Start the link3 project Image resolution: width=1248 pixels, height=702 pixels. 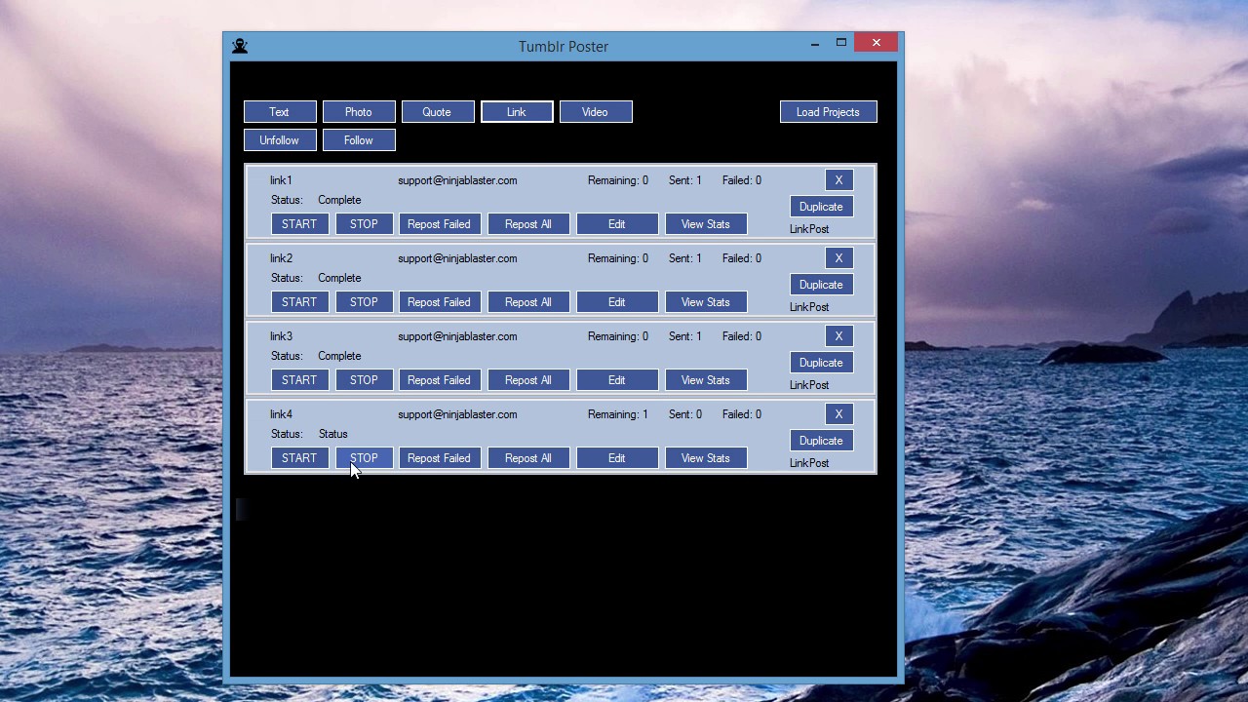click(299, 380)
